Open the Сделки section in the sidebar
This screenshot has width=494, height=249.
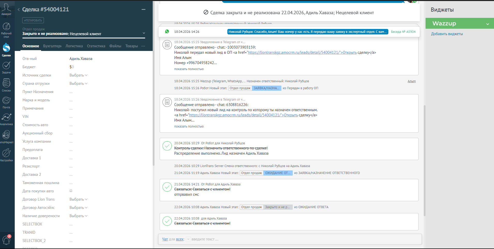[x=6, y=50]
